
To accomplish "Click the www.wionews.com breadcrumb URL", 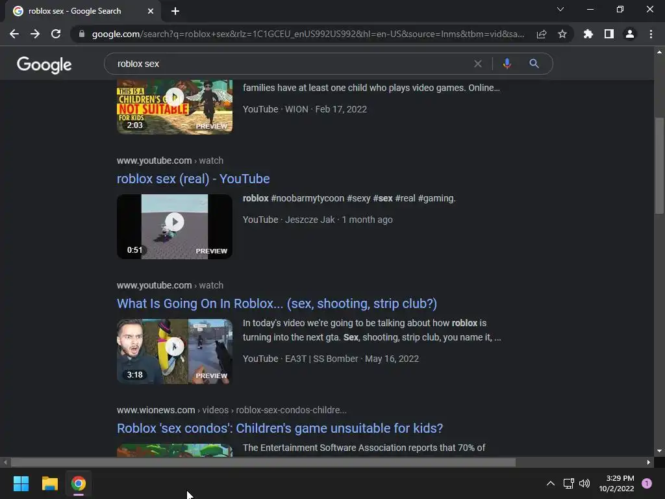I will pyautogui.click(x=232, y=410).
